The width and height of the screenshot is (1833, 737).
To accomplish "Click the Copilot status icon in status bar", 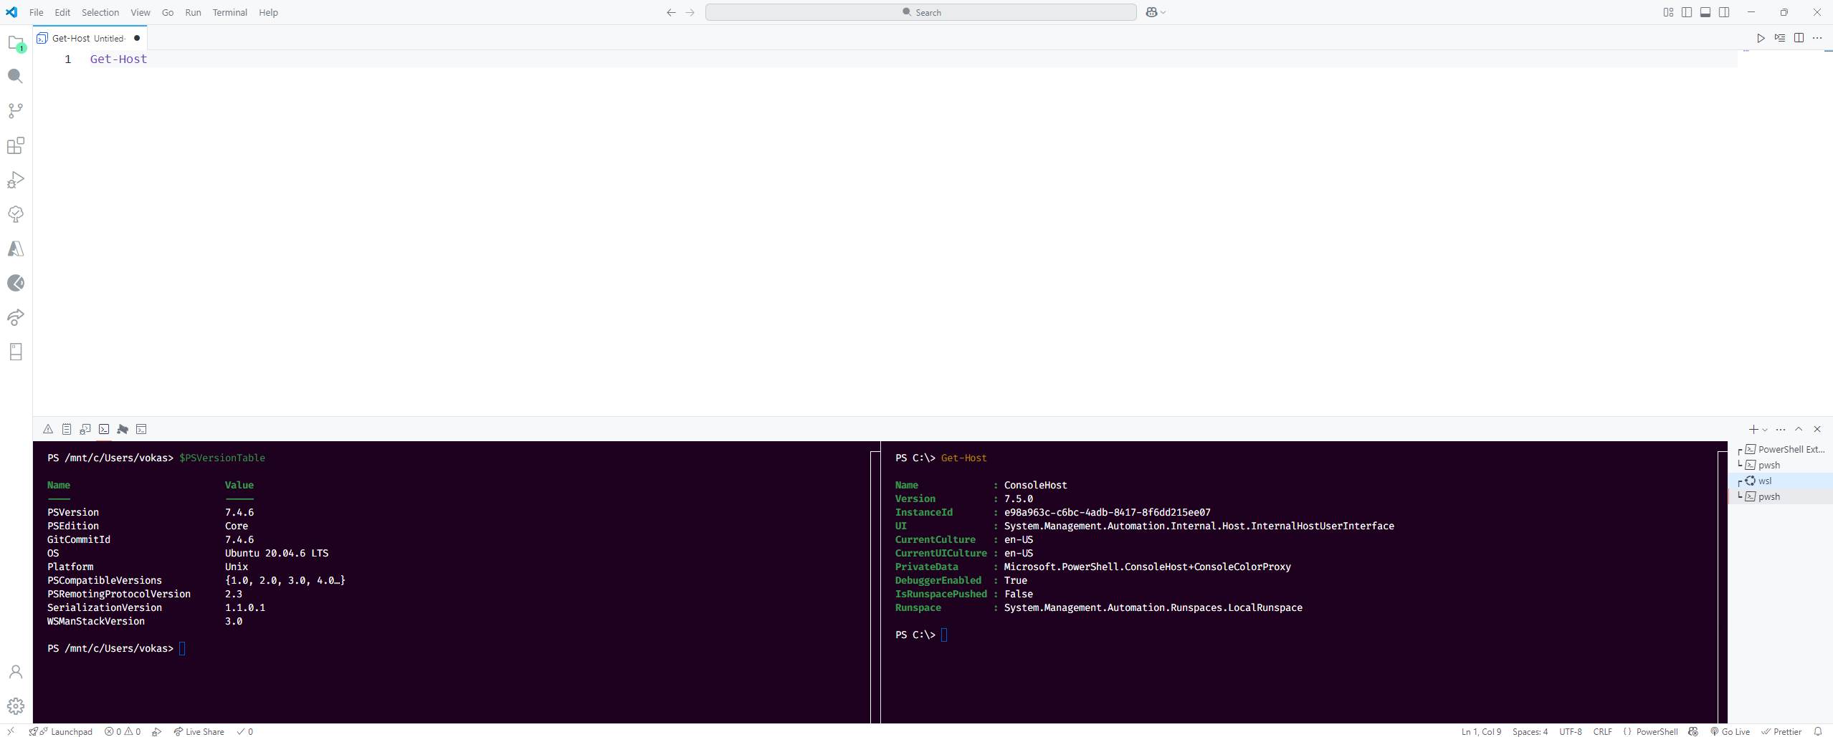I will point(1693,731).
